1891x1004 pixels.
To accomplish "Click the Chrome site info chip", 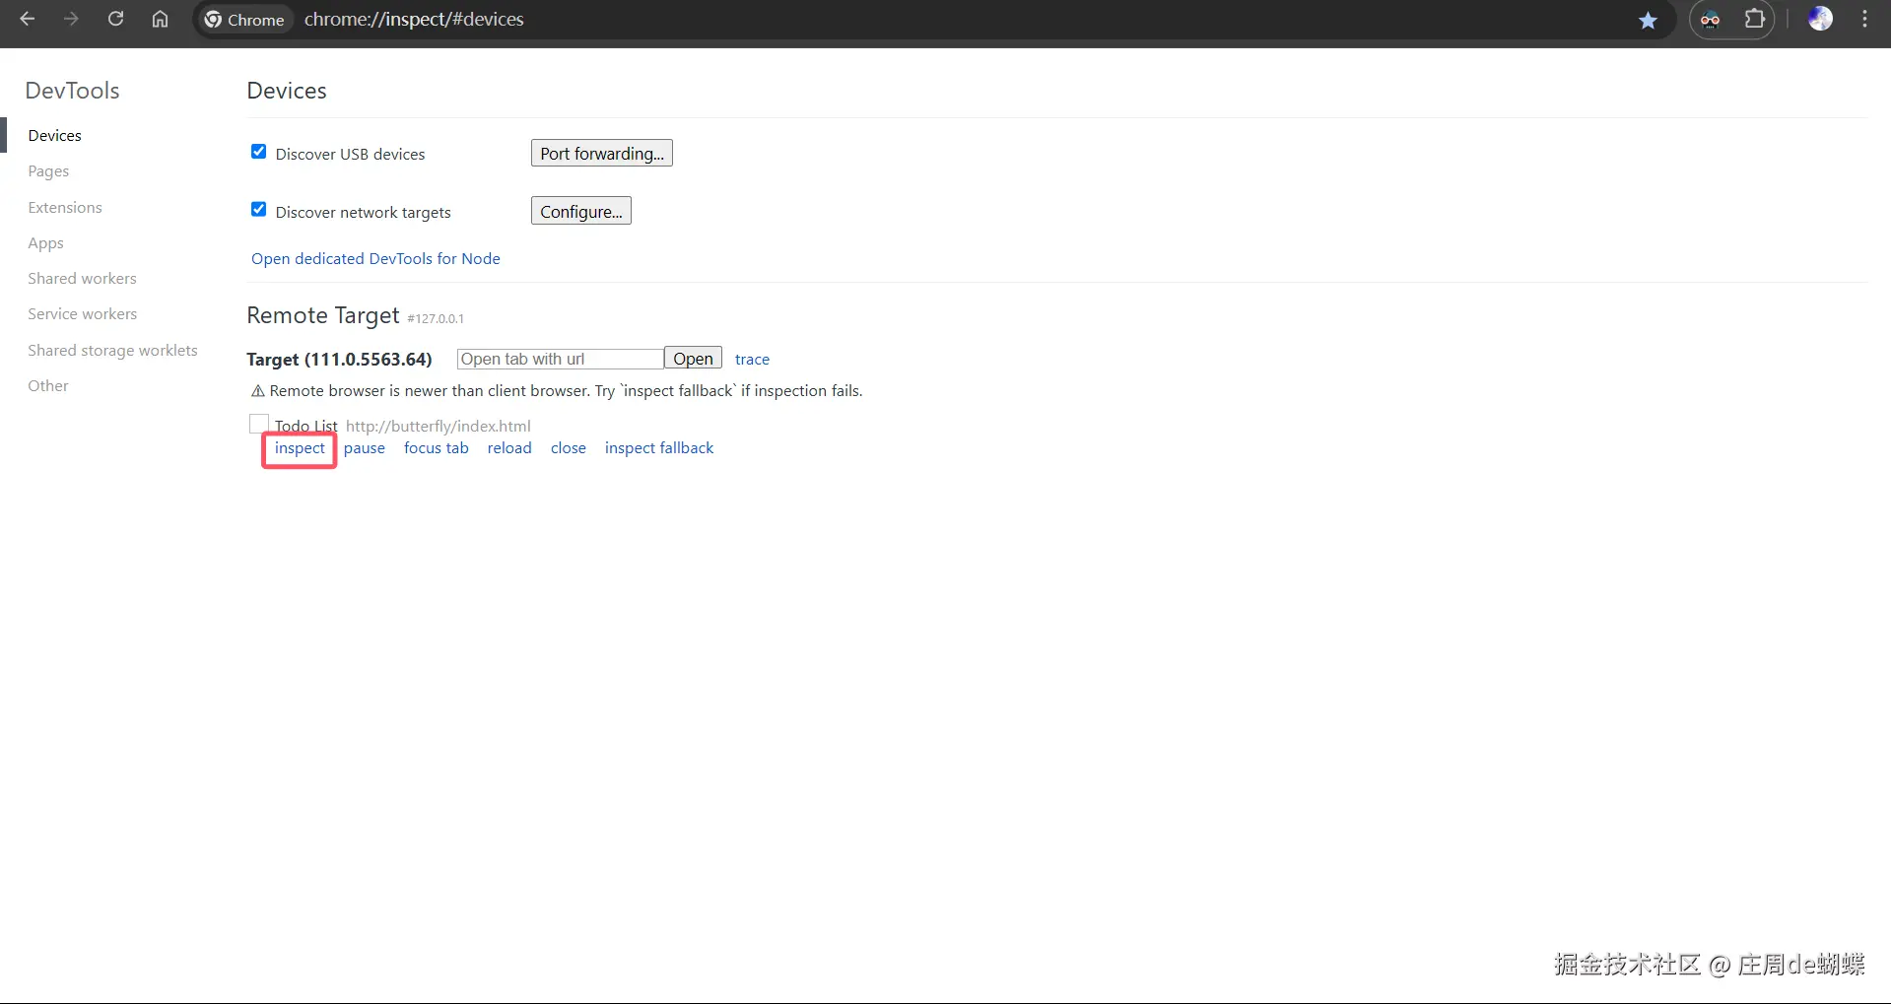I will (x=244, y=20).
